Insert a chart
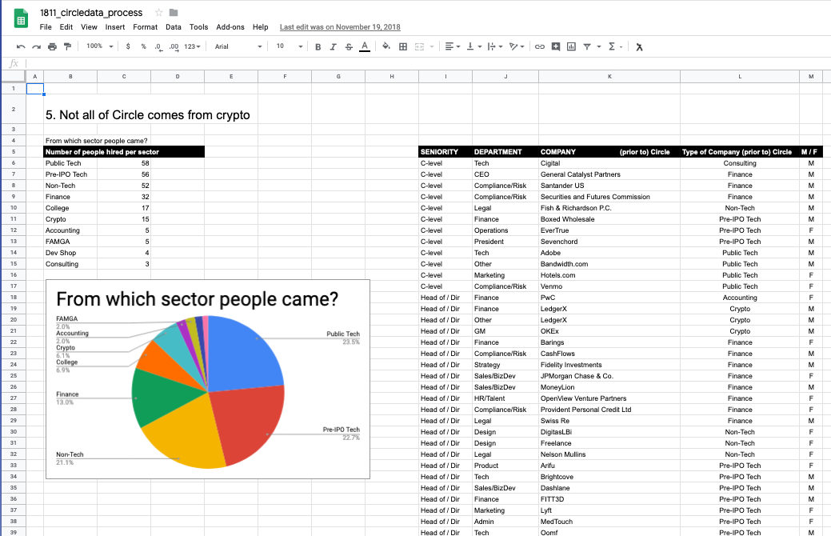Viewport: 831px width, 536px height. pyautogui.click(x=571, y=46)
